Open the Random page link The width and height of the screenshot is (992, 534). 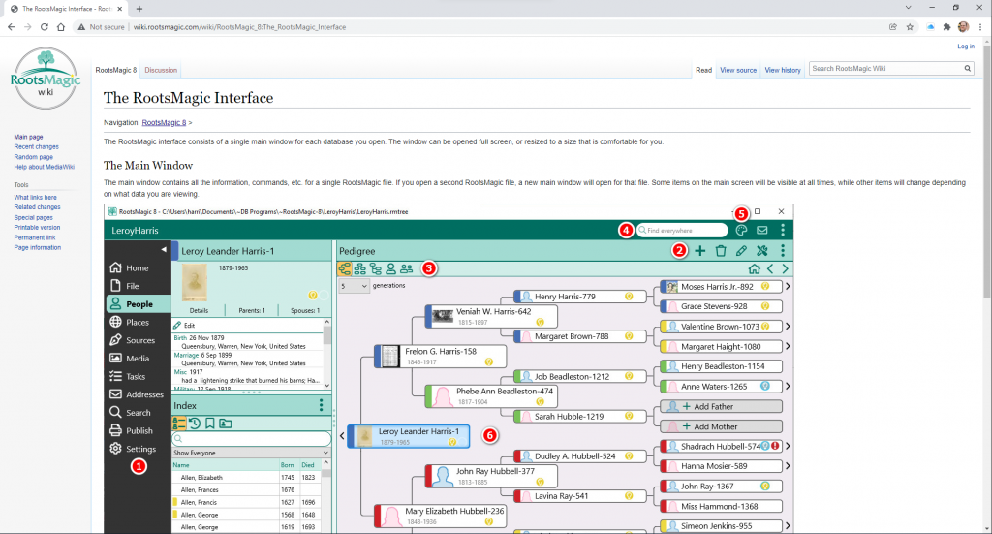pos(34,157)
